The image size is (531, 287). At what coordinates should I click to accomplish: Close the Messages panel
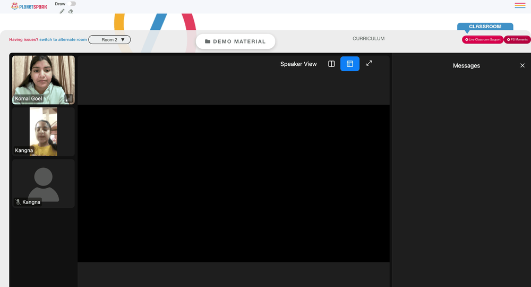point(522,66)
